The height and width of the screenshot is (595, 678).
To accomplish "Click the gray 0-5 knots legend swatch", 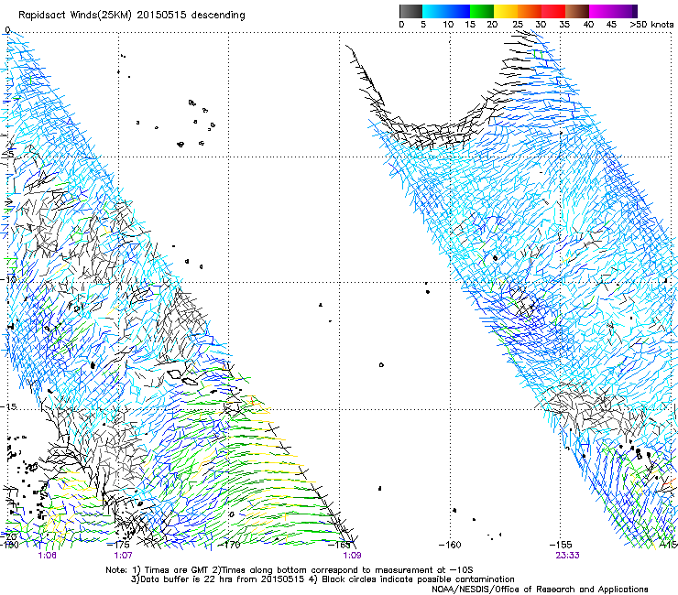I will pyautogui.click(x=410, y=11).
